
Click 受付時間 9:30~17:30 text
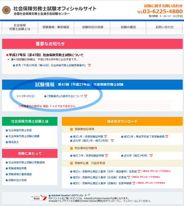166,16
